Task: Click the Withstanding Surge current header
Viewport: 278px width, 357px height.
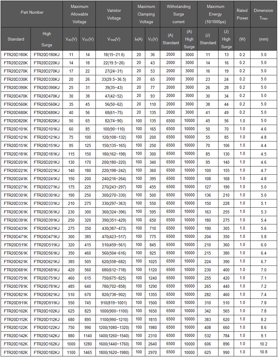Action: 179,14
